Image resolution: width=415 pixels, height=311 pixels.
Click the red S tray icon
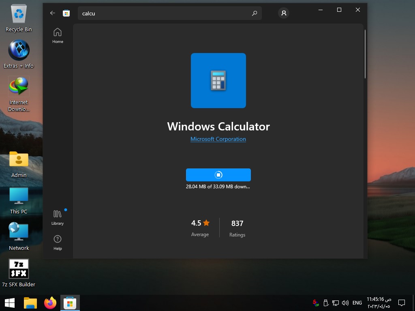coord(316,303)
